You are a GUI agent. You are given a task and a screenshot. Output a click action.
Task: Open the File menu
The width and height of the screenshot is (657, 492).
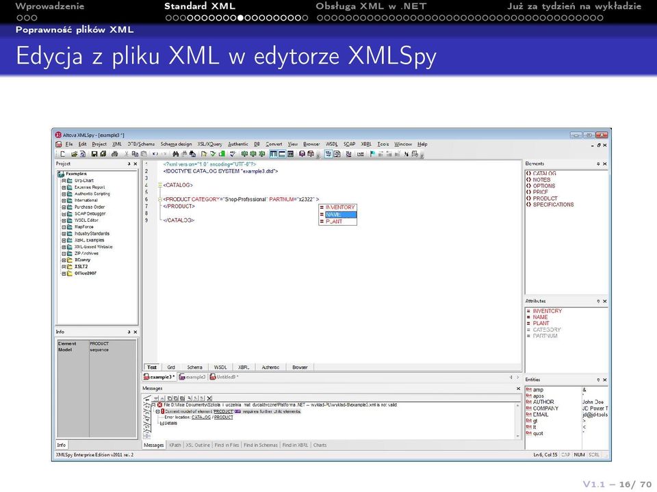[68, 144]
